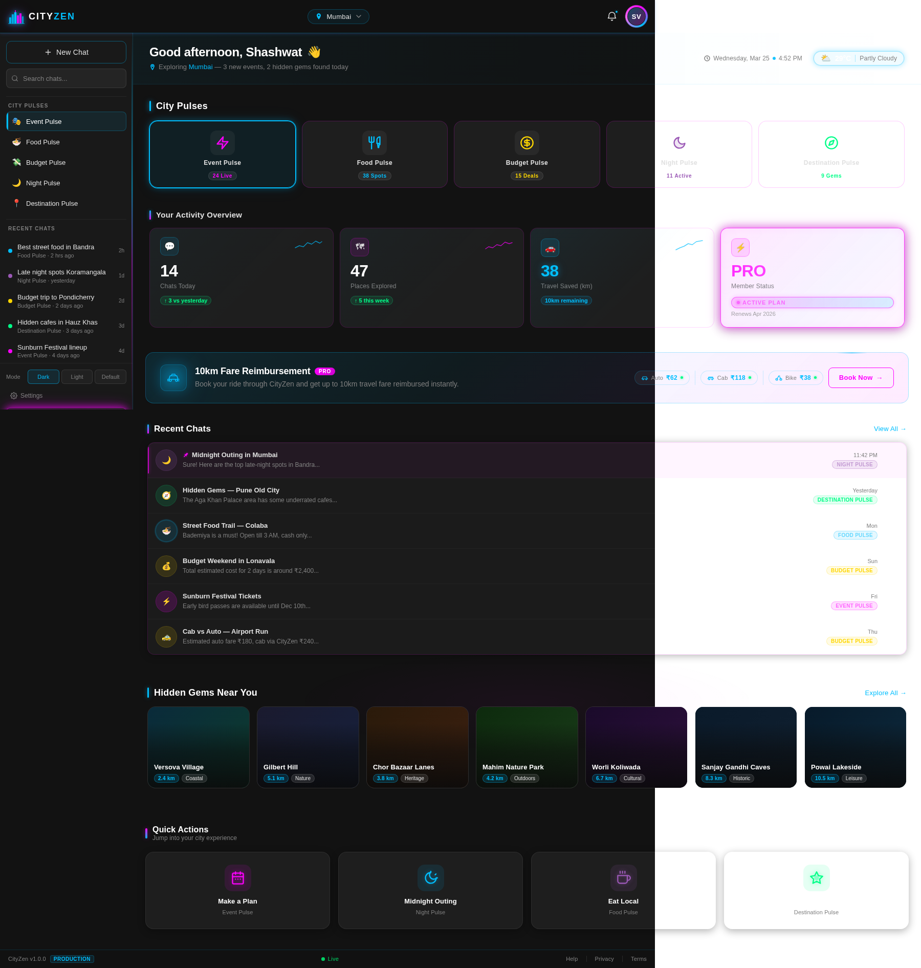This screenshot has width=921, height=968.
Task: Select the Night Pulse moon icon in sidebar
Action: 16,183
